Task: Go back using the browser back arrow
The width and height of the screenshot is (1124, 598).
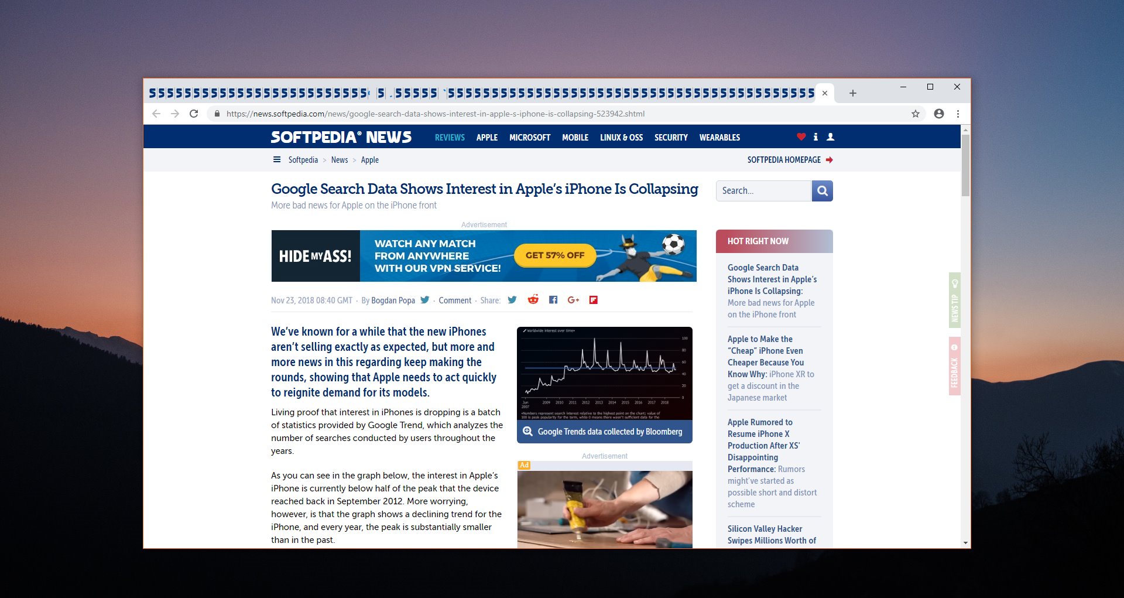Action: tap(156, 114)
